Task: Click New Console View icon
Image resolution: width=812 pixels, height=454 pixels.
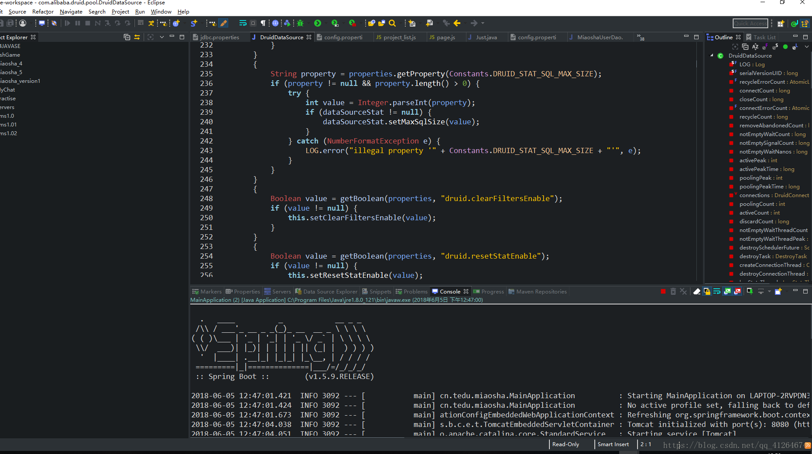Action: (x=778, y=291)
